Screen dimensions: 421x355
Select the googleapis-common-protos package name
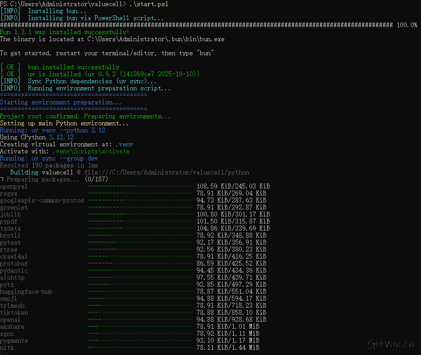pyautogui.click(x=42, y=201)
